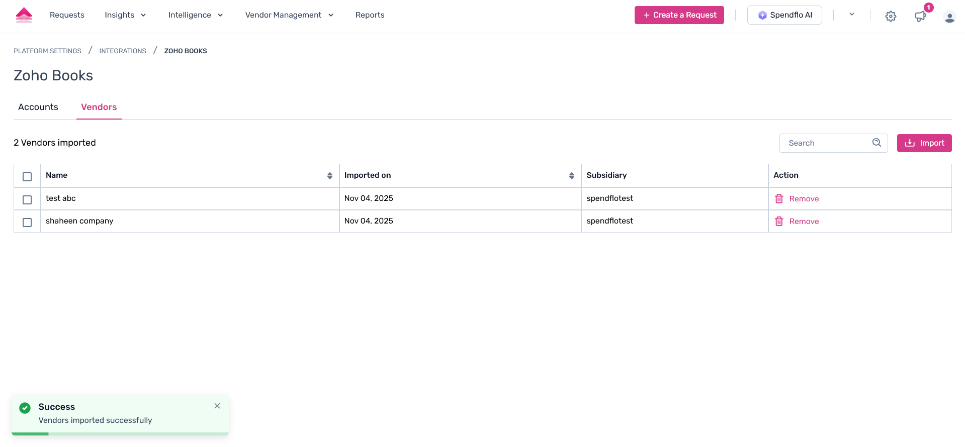
Task: Open announcements megaphone icon
Action: [x=920, y=16]
